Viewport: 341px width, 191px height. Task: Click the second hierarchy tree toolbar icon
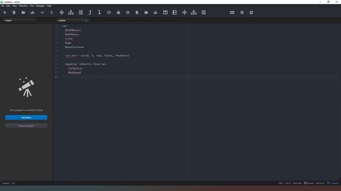click(x=194, y=13)
